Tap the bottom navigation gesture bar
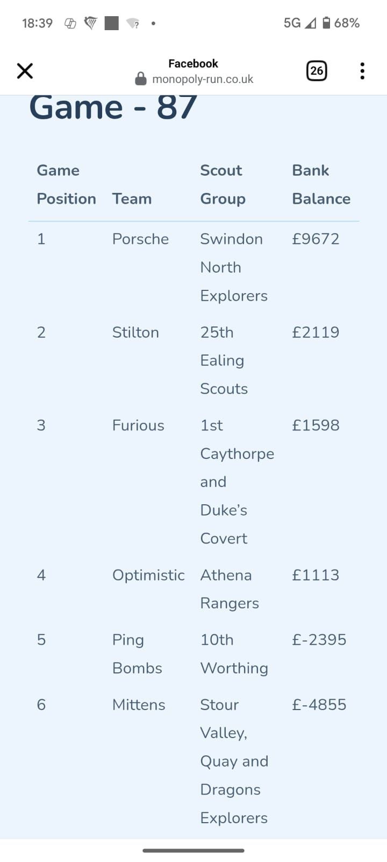Image resolution: width=387 pixels, height=862 pixels. click(x=193, y=851)
